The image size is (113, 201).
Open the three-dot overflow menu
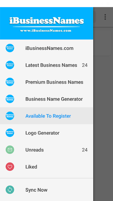(x=105, y=17)
